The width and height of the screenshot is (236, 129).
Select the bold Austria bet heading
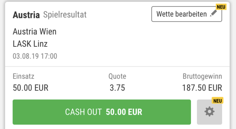click(x=26, y=15)
